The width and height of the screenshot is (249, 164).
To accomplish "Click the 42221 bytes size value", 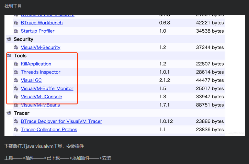I will click(210, 23).
